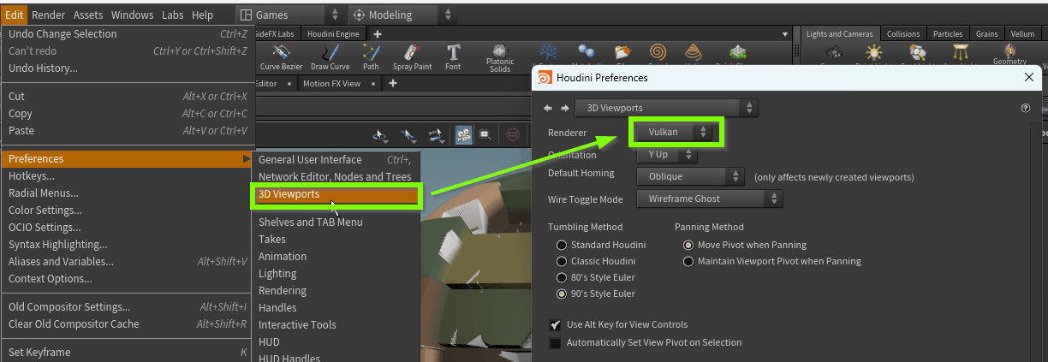
Task: Activate the camera view handle tool
Action: (x=436, y=135)
